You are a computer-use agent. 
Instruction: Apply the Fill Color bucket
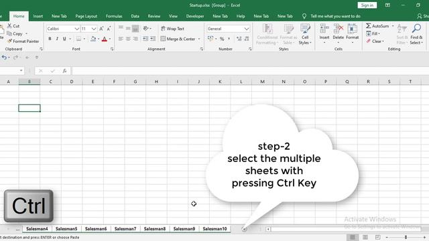(93, 39)
